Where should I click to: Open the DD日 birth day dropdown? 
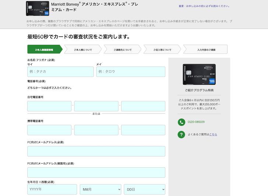[145, 189]
